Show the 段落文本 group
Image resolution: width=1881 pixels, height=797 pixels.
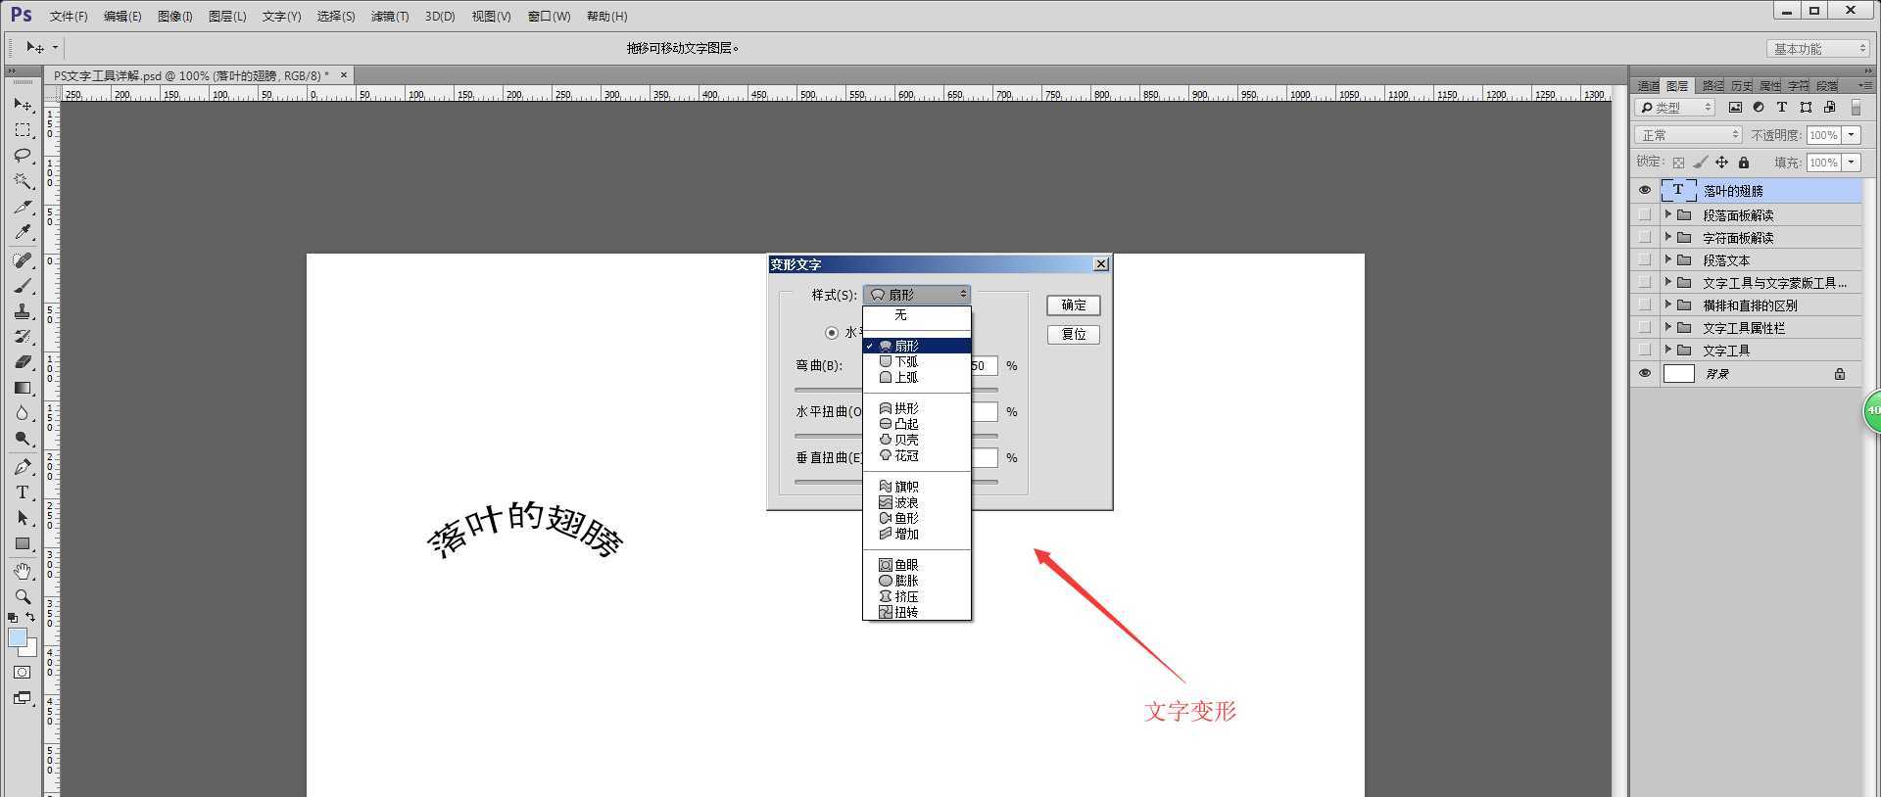(1644, 259)
